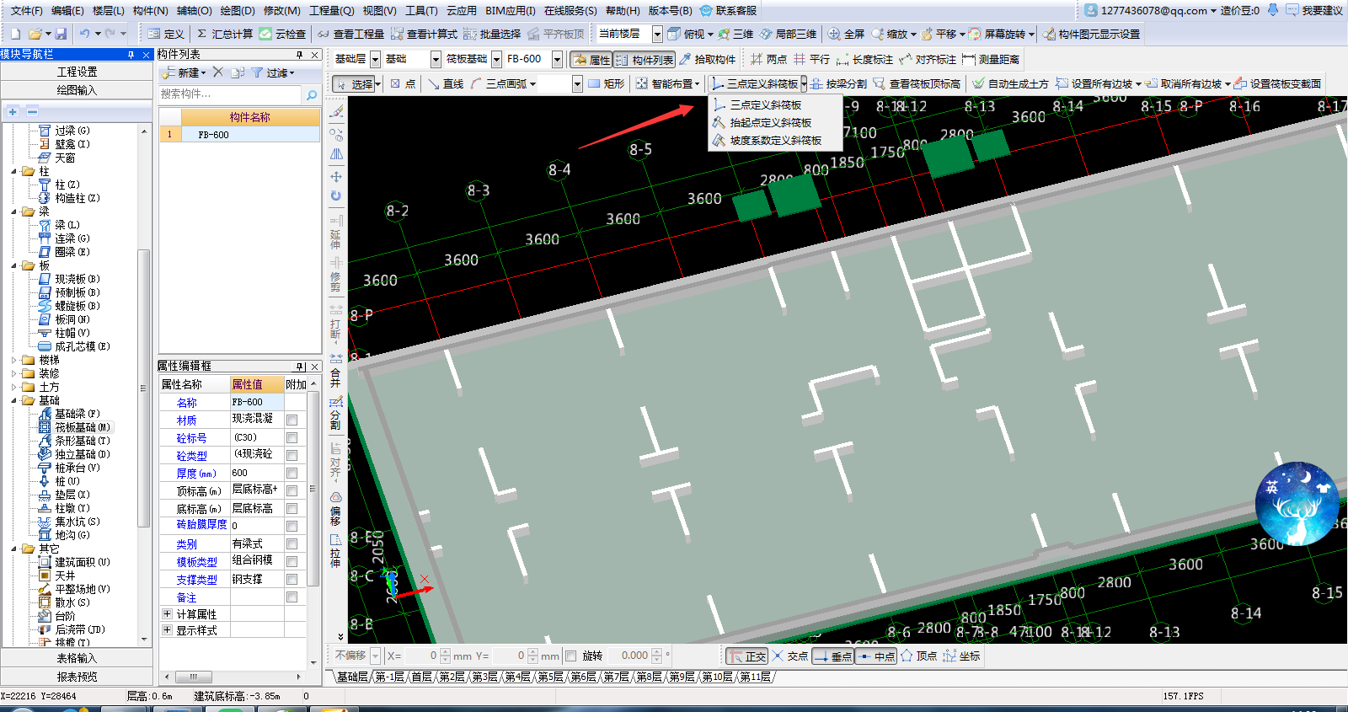Tick 附加 checkbox for 底标高 row

pyautogui.click(x=292, y=508)
